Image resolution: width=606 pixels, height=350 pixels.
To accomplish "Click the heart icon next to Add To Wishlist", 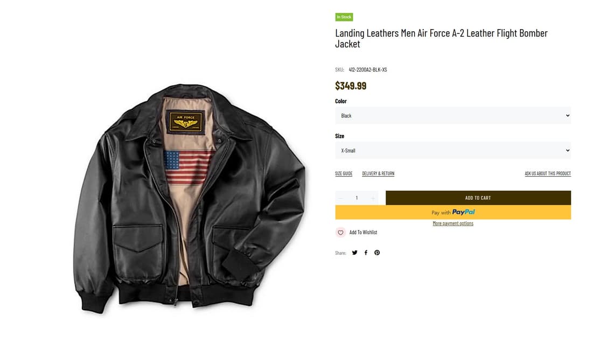I will pos(340,232).
